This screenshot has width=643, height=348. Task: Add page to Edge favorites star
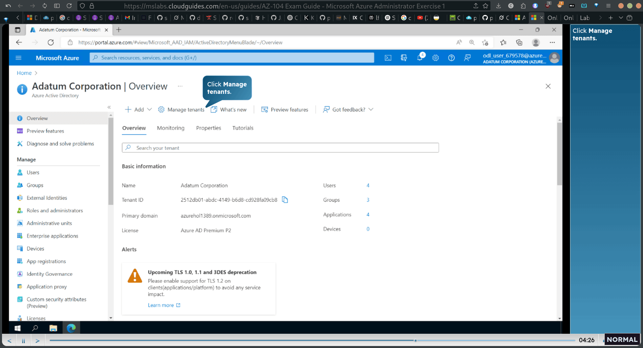point(485,42)
